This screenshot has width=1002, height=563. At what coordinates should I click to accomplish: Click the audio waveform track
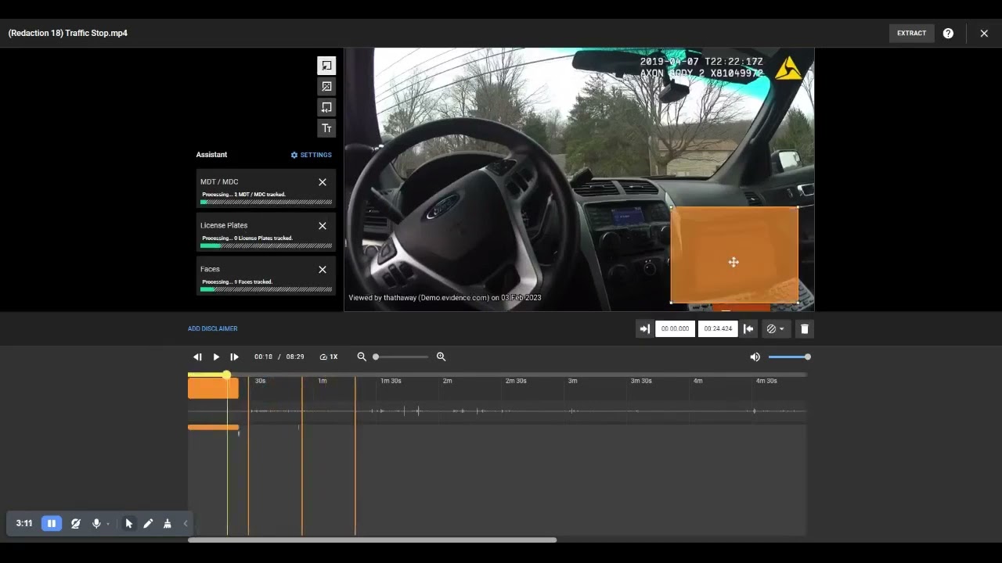click(x=497, y=411)
